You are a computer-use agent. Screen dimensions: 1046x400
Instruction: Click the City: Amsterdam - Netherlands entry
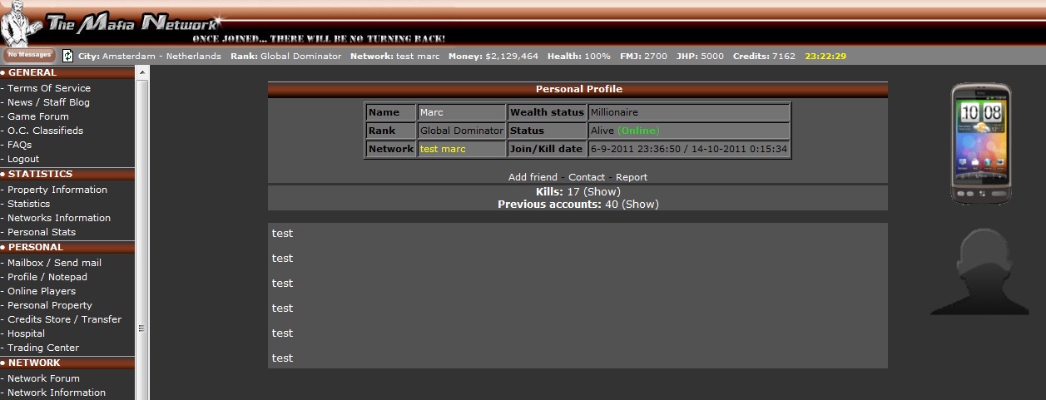tap(150, 57)
